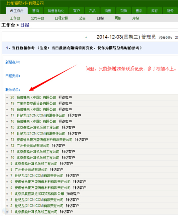Open record 15 北京泰能计算机系统工程公司

(x=38, y=128)
